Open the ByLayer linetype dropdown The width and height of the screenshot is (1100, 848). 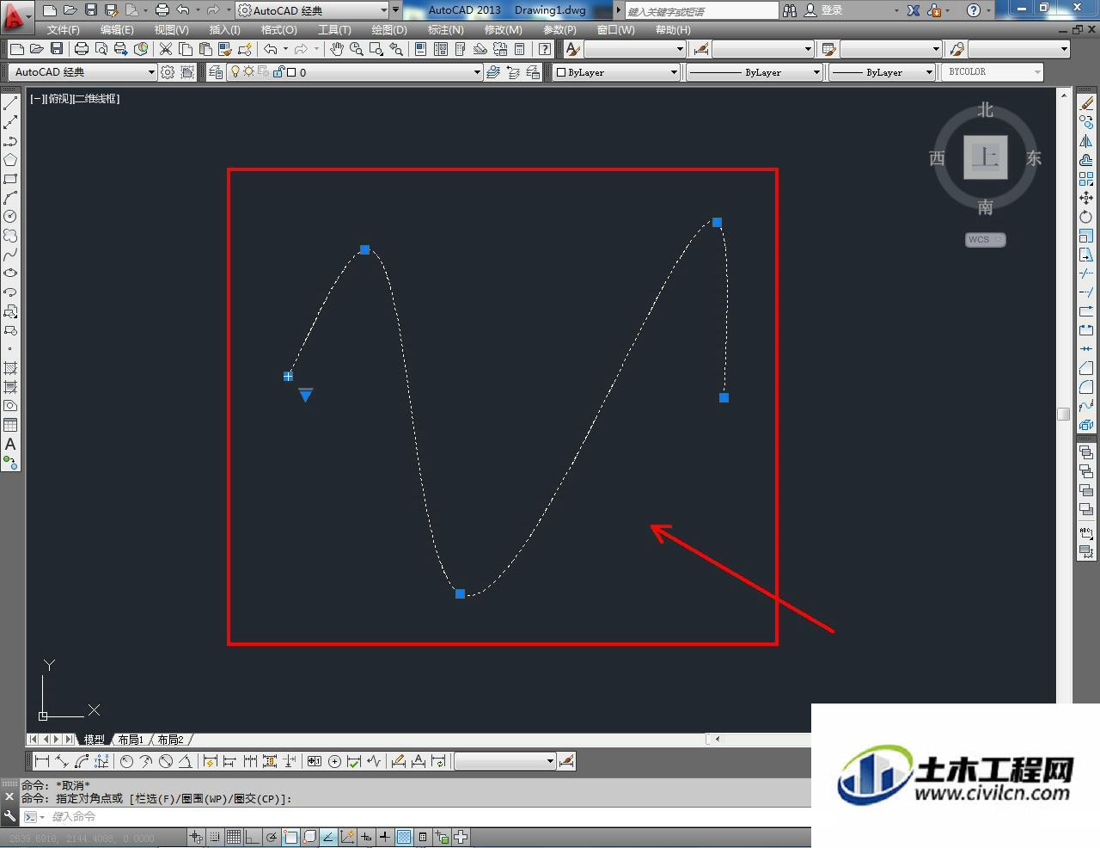pyautogui.click(x=755, y=72)
